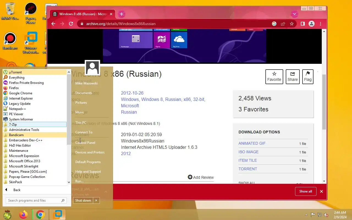The width and height of the screenshot is (352, 220).
Task: Open This PC from the Start menu
Action: click(81, 123)
